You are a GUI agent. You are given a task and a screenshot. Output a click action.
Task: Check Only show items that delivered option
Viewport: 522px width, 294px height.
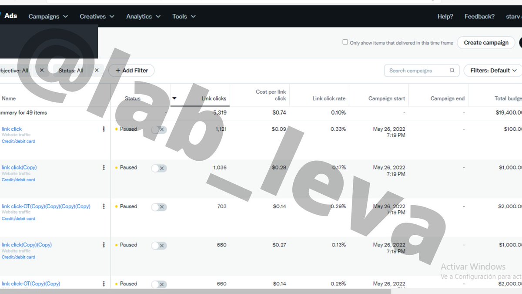(345, 42)
